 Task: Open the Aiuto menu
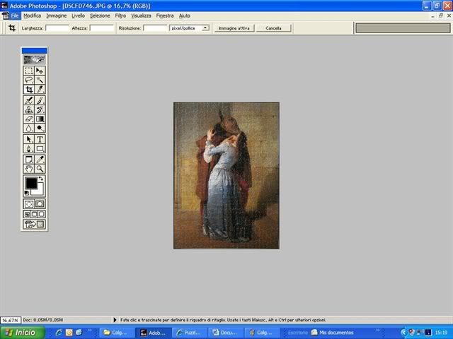[184, 16]
